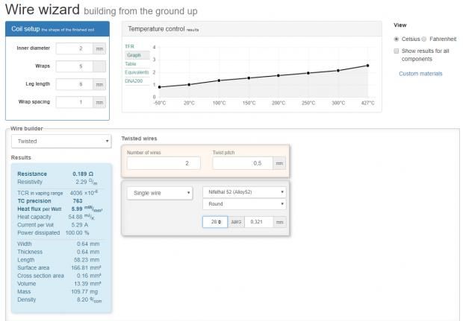
Task: Click the Volume 13.39 mm³ row
Action: (x=59, y=284)
